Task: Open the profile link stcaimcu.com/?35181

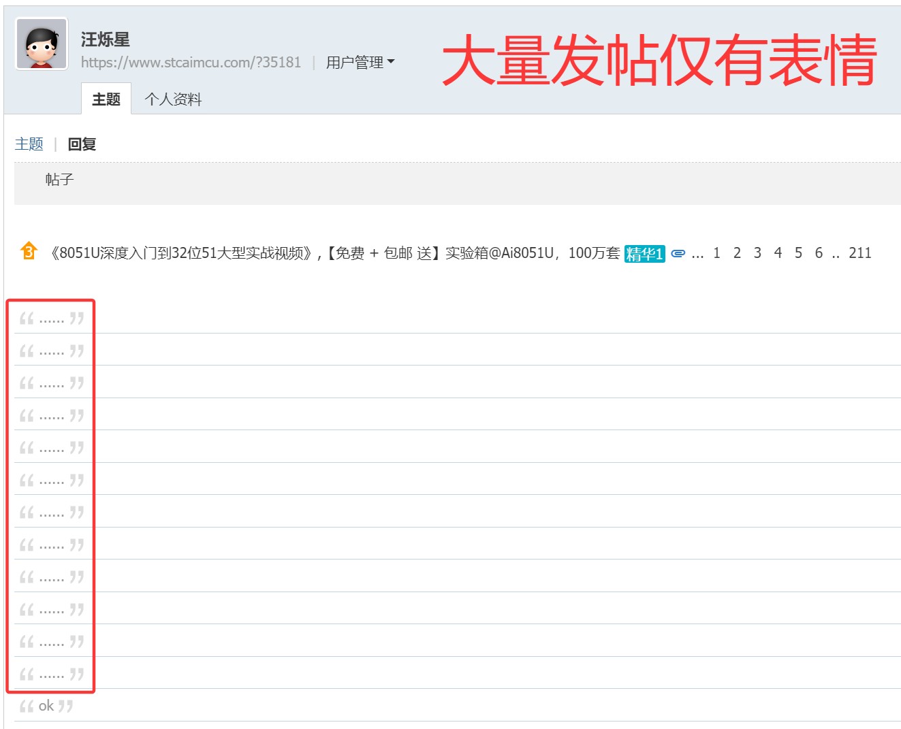Action: tap(190, 62)
